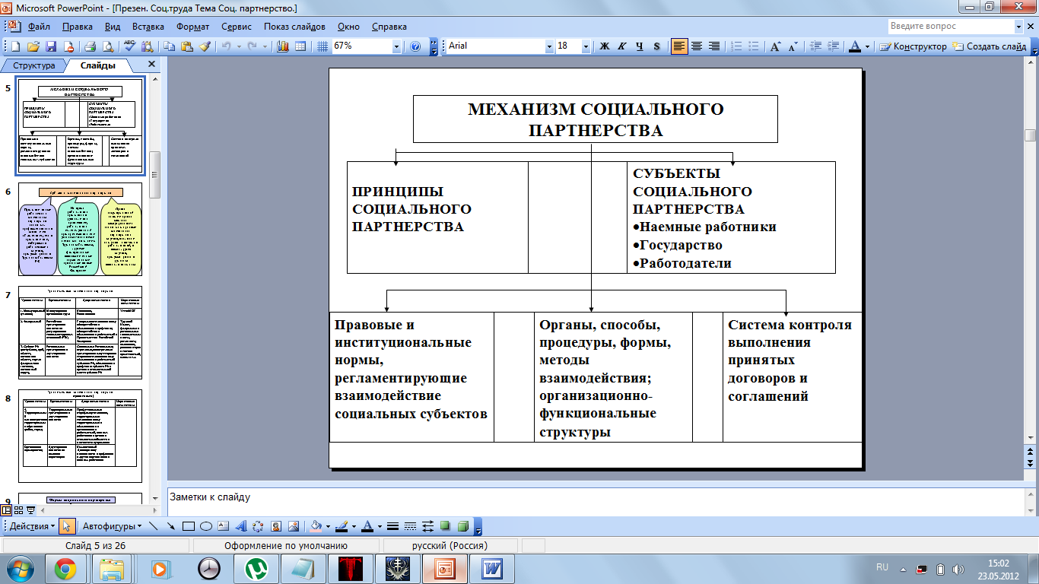Select the Oval drawing tool

click(x=206, y=526)
